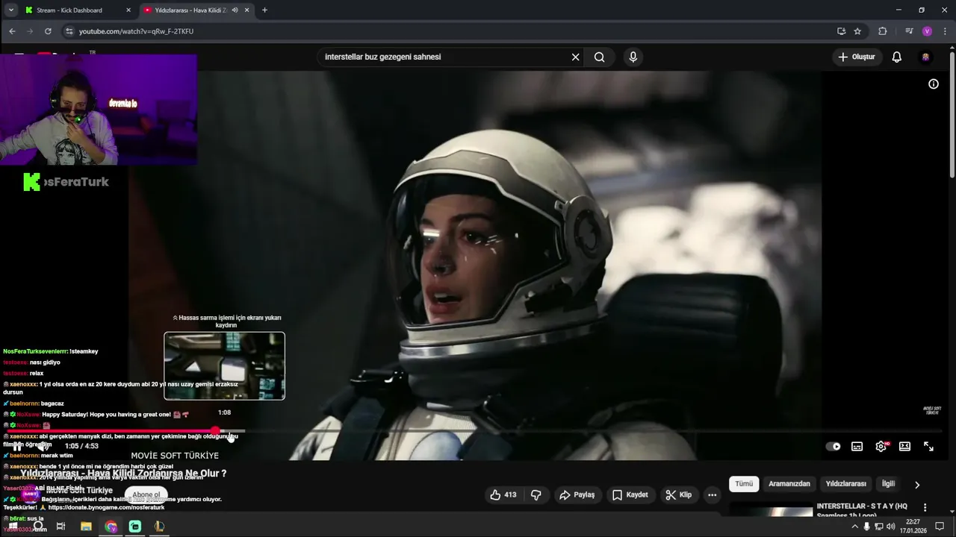The height and width of the screenshot is (537, 956).
Task: Toggle subtitles in the player
Action: (x=857, y=446)
